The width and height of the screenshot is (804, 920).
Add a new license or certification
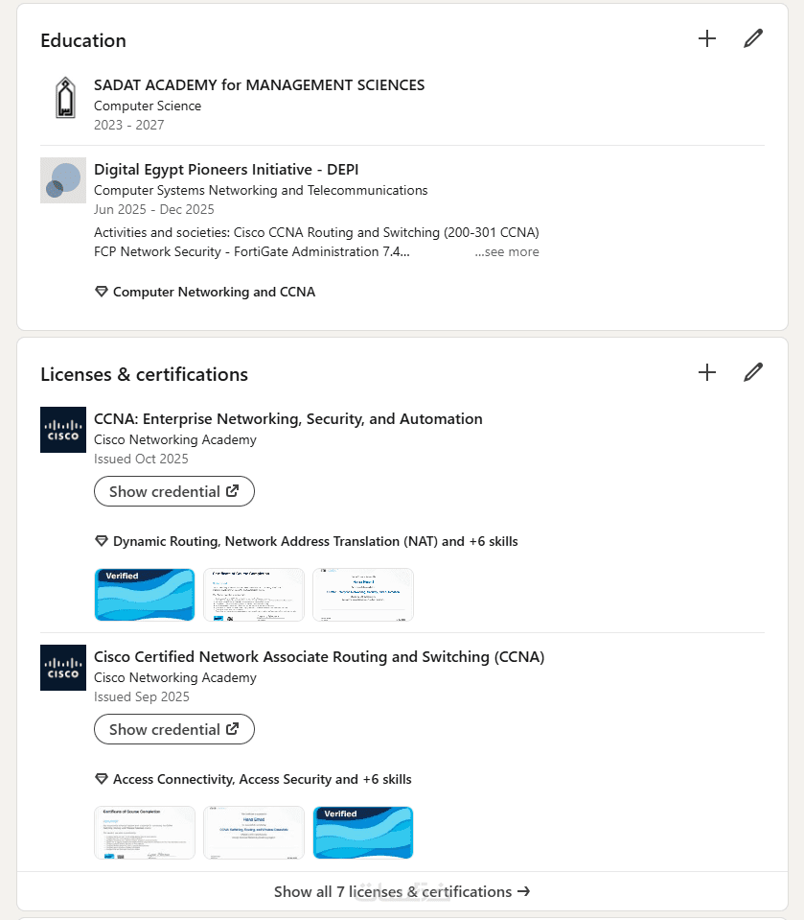pos(707,373)
